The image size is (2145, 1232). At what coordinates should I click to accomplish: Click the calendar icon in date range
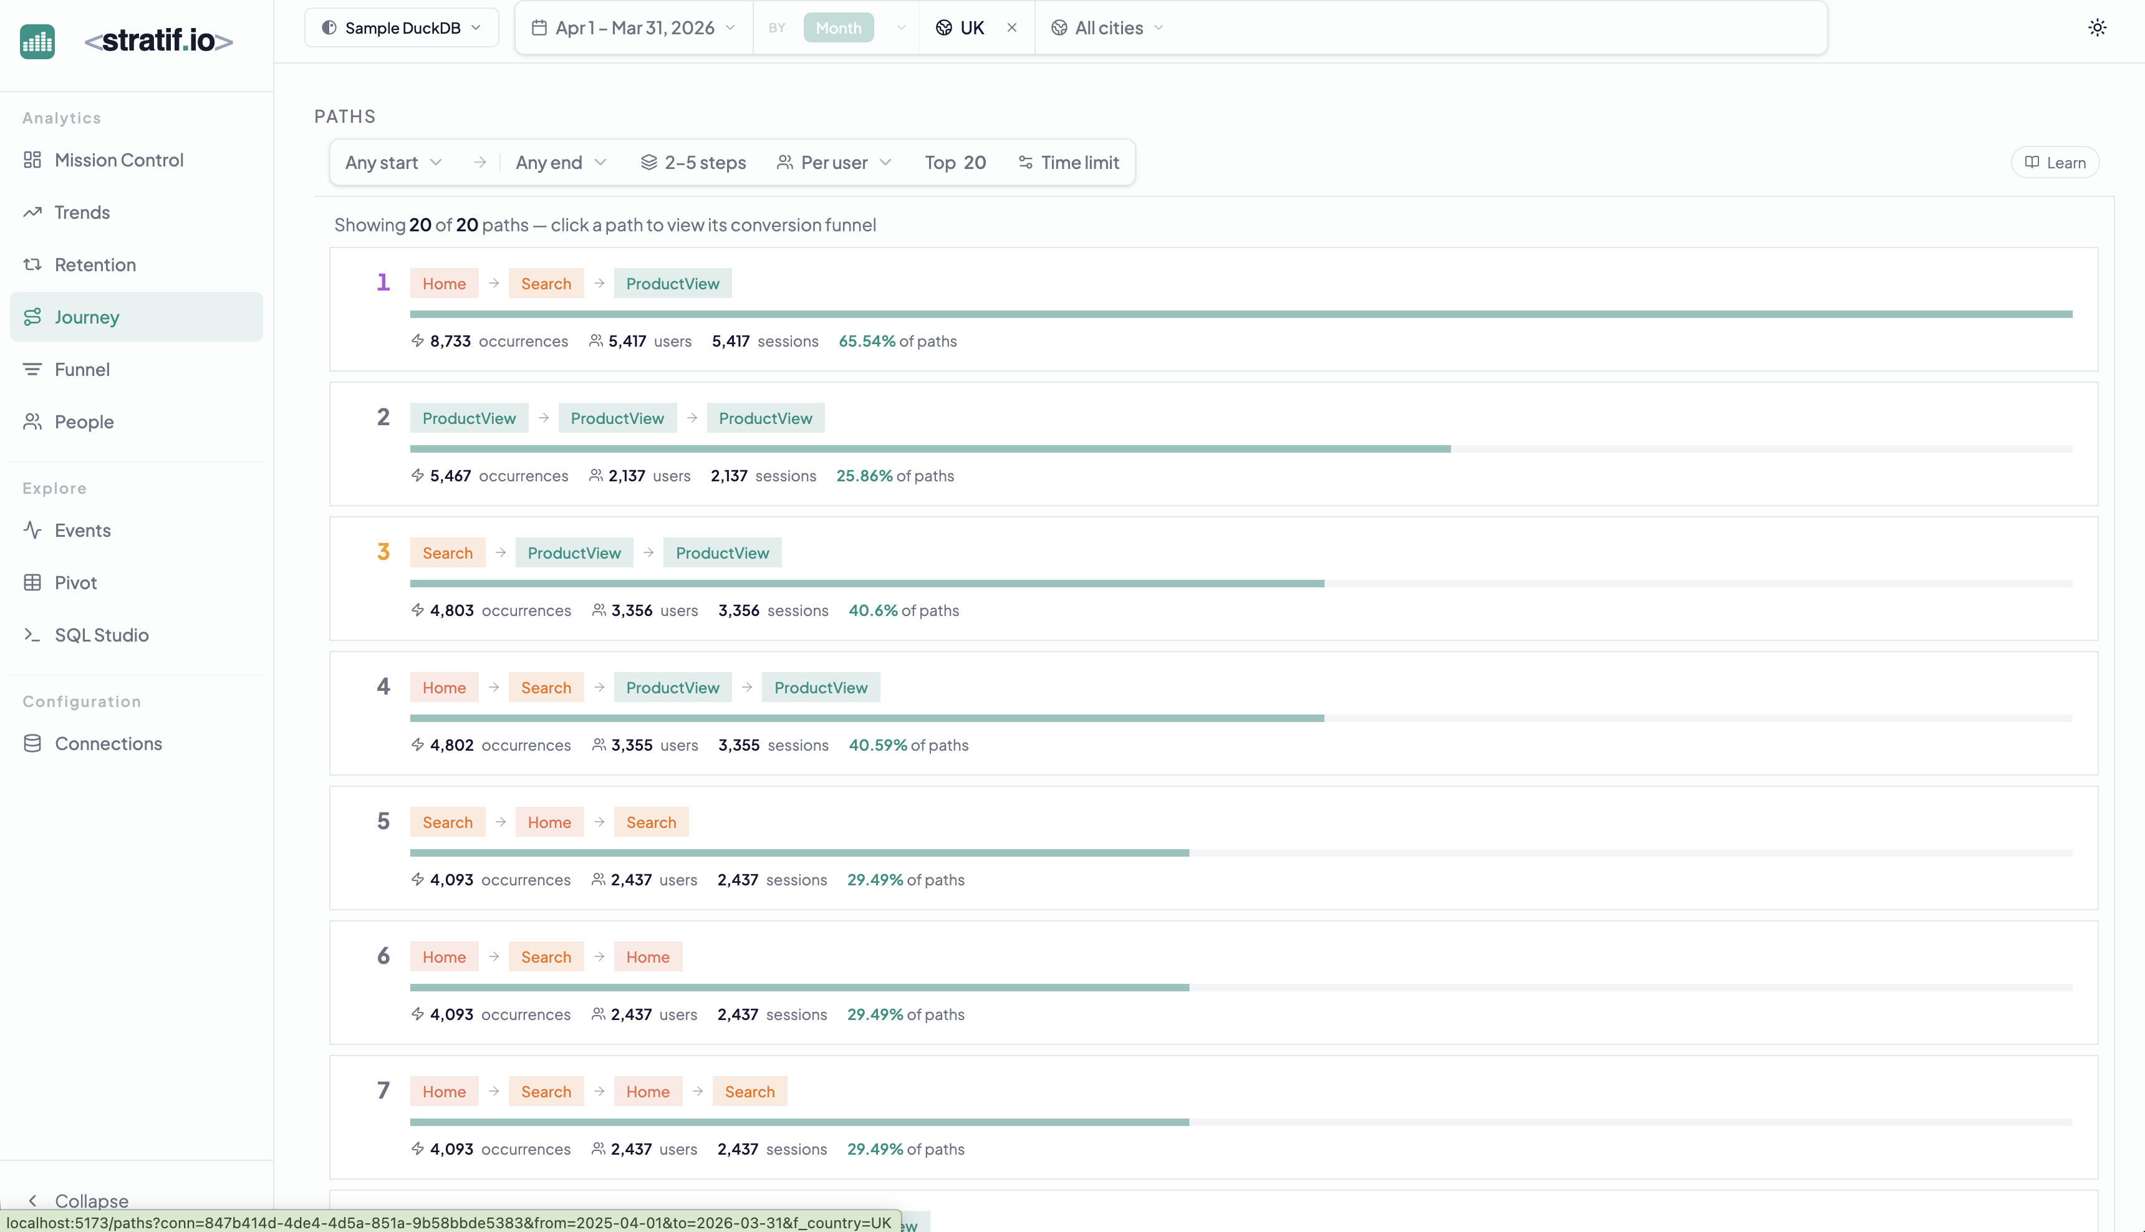[x=538, y=27]
